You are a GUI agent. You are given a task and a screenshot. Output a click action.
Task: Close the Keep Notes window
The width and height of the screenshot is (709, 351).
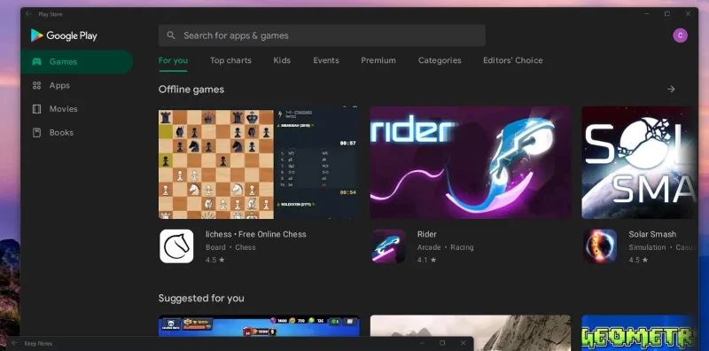point(463,343)
